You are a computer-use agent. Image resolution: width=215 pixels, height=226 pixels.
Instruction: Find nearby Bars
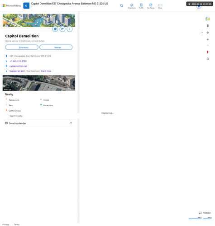(11, 105)
